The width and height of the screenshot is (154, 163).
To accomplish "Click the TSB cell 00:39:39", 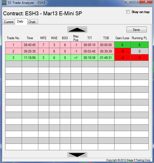I will (106, 51).
